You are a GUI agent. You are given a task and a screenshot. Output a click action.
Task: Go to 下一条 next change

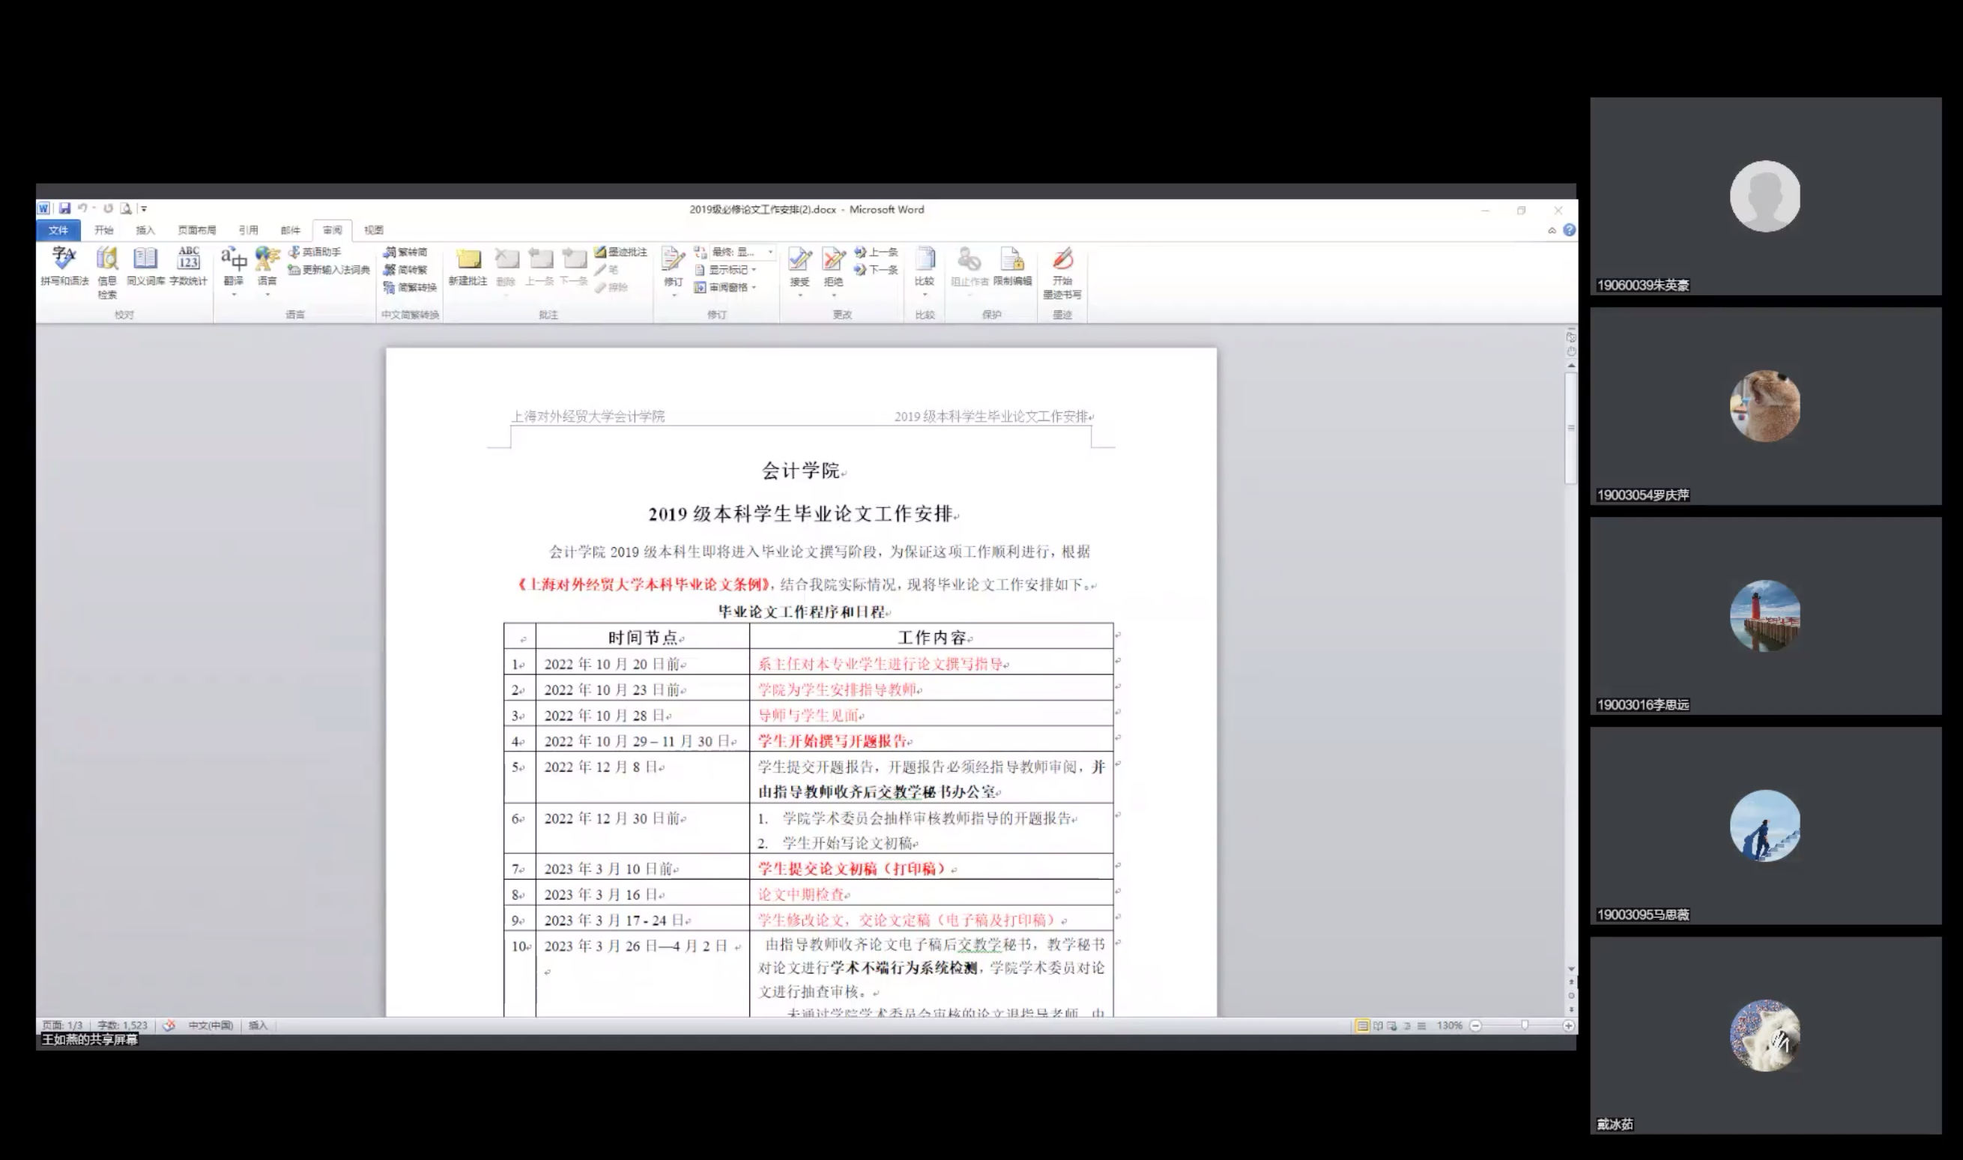click(x=876, y=270)
